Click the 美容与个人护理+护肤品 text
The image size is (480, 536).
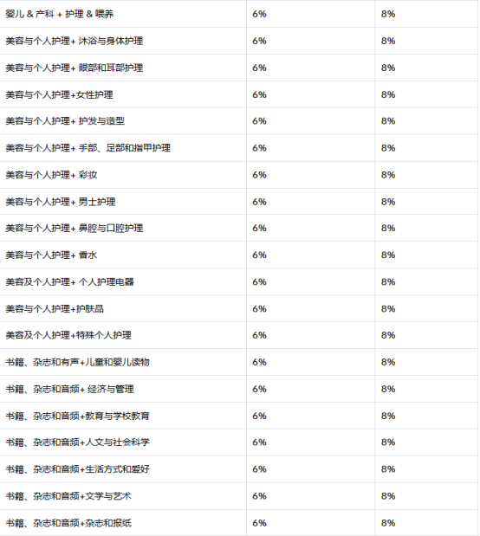point(55,308)
